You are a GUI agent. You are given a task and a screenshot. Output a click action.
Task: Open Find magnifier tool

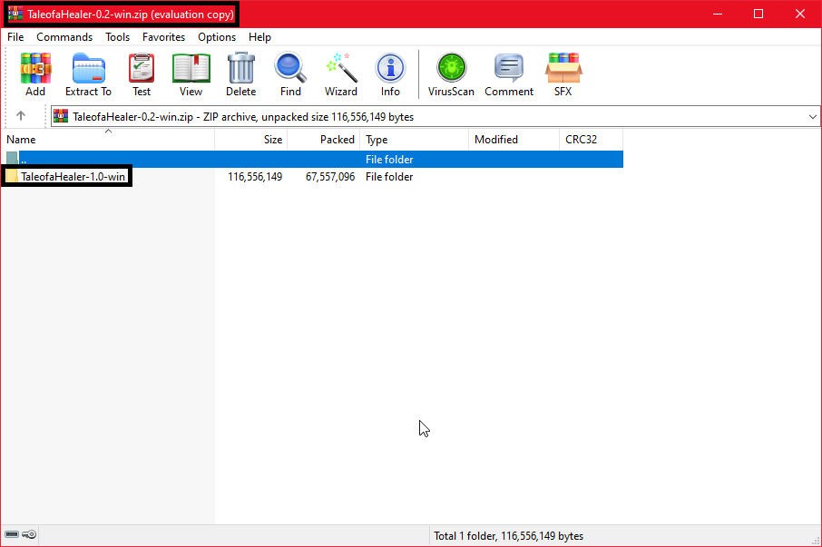tap(290, 74)
